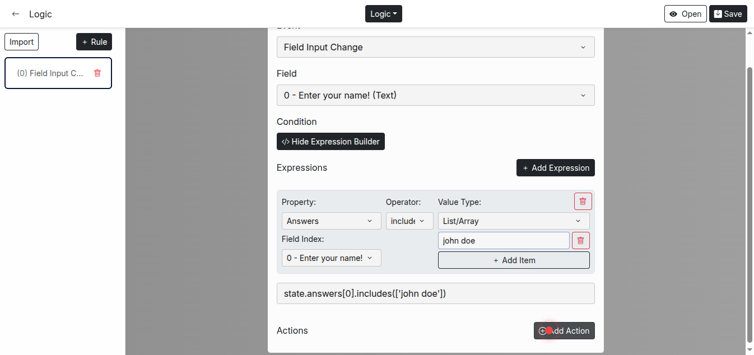Expand the Event dropdown showing Field Input Change
This screenshot has width=754, height=355.
coord(435,48)
